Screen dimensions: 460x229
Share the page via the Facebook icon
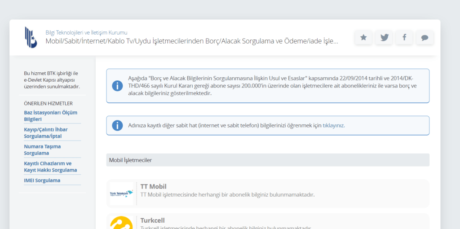(x=404, y=38)
